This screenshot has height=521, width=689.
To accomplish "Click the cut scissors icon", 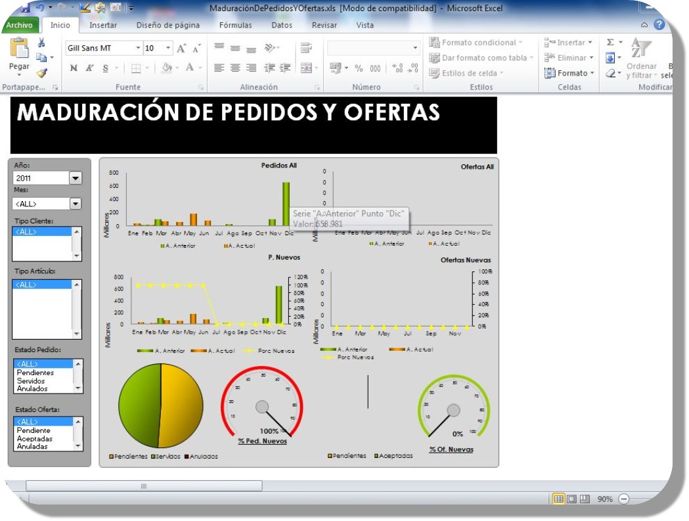I will [41, 43].
